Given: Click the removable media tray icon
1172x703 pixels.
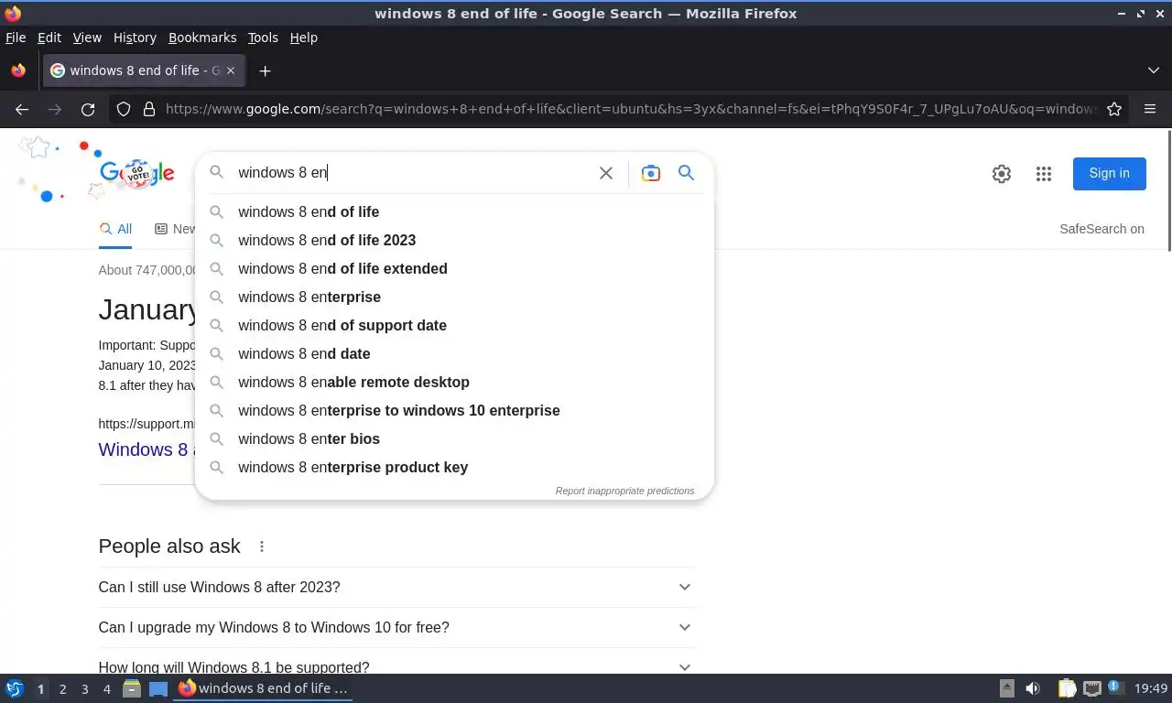Looking at the screenshot, I should click(1006, 688).
